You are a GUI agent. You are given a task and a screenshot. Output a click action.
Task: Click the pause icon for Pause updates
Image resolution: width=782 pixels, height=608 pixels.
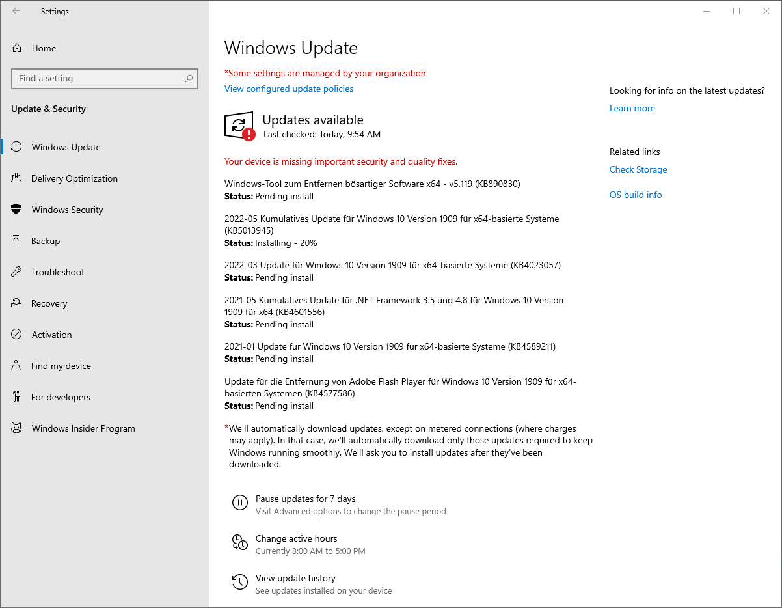239,503
